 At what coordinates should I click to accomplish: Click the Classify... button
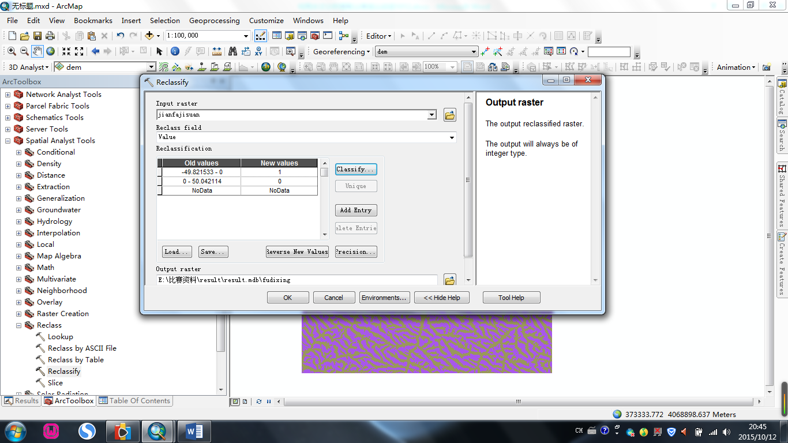pos(356,169)
